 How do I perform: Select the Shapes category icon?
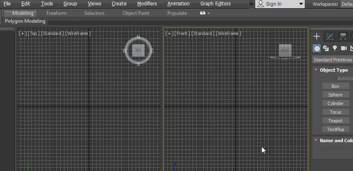coord(326,48)
